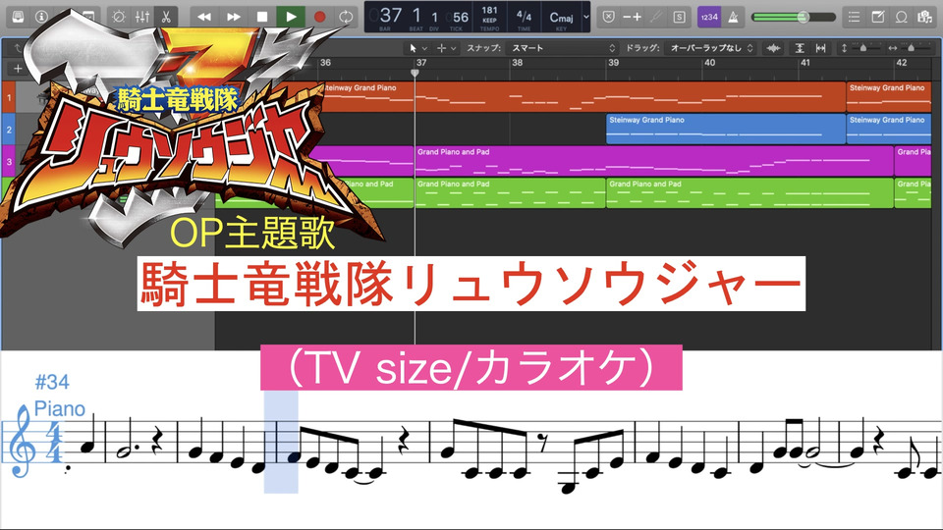Select orange Steinway region at bar 42

click(889, 97)
